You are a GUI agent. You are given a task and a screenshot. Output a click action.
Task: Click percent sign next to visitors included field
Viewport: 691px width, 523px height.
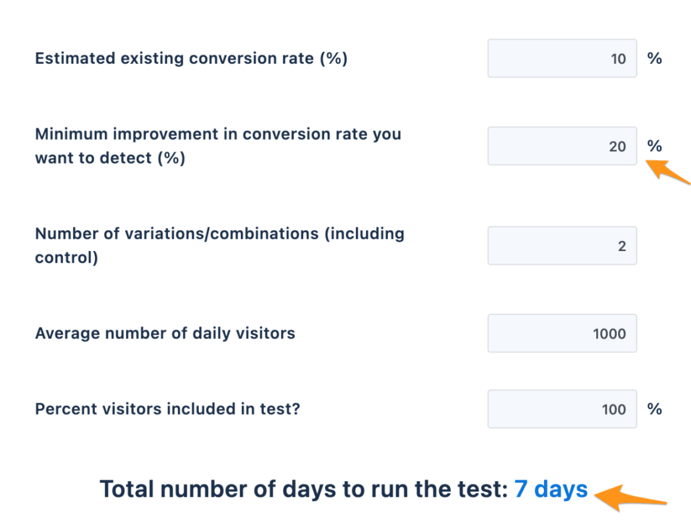(x=654, y=409)
